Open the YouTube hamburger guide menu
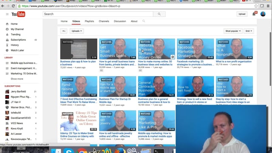 (7, 14)
